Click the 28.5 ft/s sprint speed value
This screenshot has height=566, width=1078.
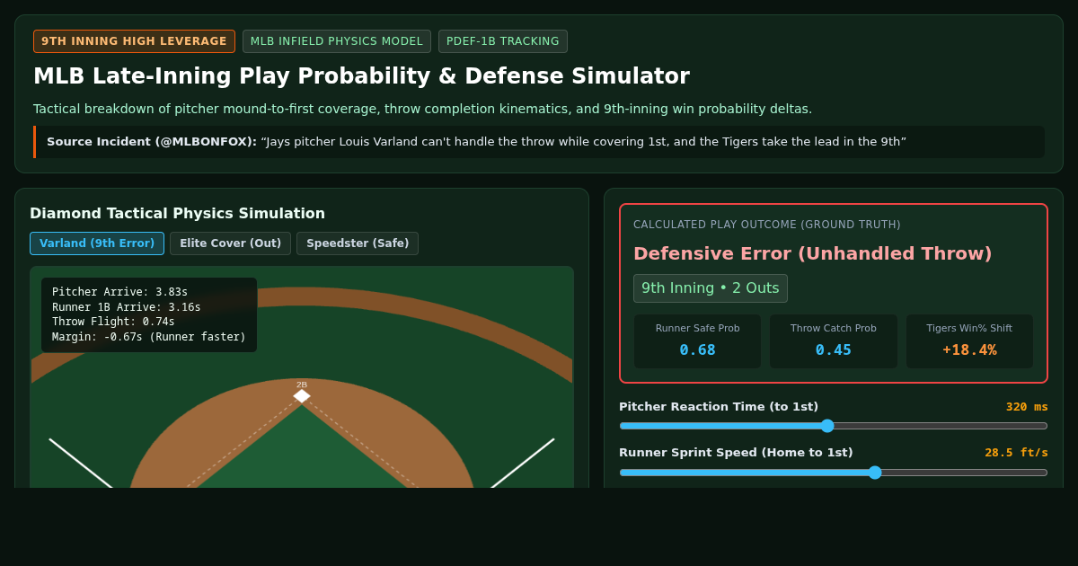[x=1016, y=453]
